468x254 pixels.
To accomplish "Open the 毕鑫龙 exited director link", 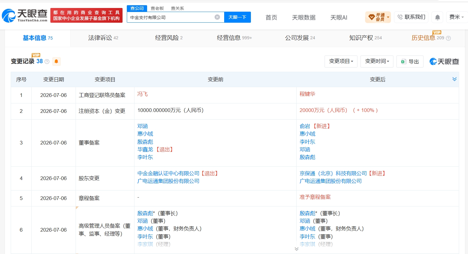I will (145, 149).
